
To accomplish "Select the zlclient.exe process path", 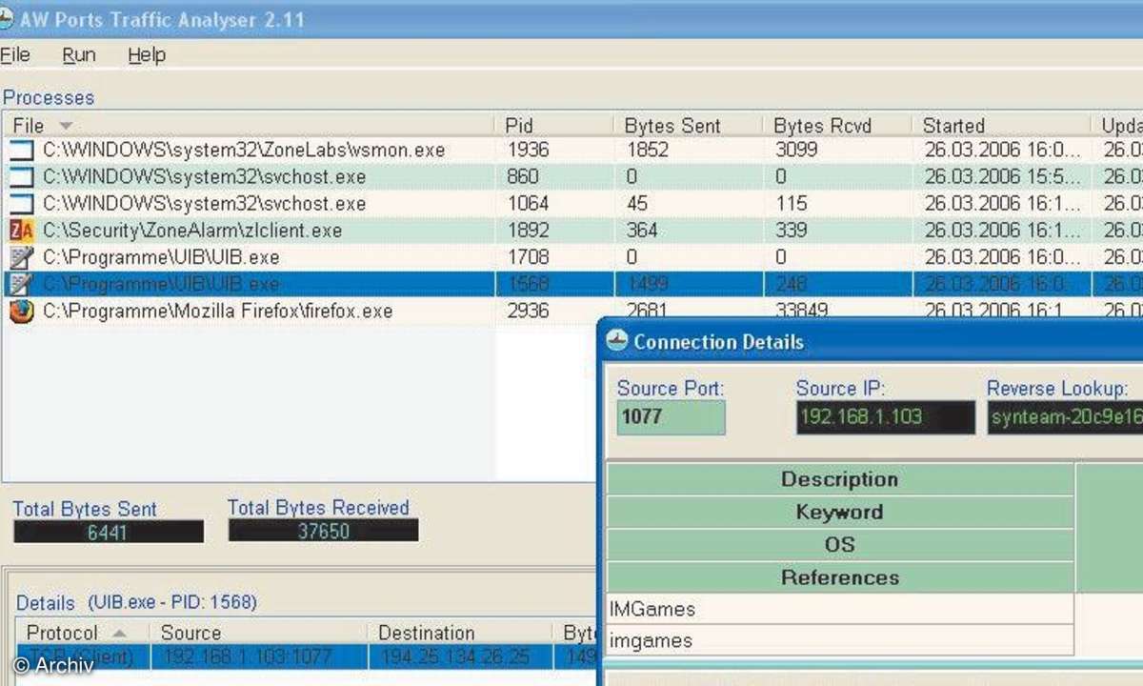I will click(x=192, y=231).
